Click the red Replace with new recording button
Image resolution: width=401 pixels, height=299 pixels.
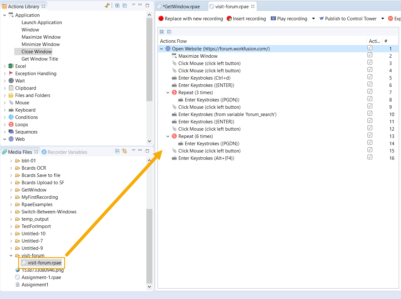[191, 19]
